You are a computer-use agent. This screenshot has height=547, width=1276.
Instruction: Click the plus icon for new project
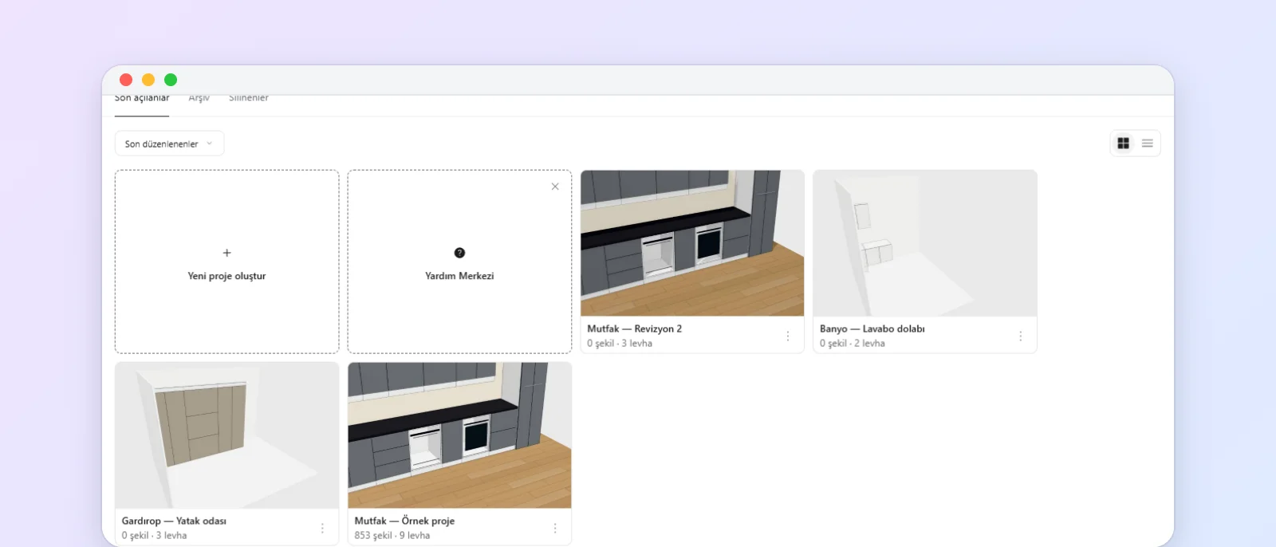click(x=226, y=253)
